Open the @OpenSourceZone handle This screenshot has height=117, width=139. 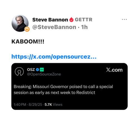click(x=44, y=74)
